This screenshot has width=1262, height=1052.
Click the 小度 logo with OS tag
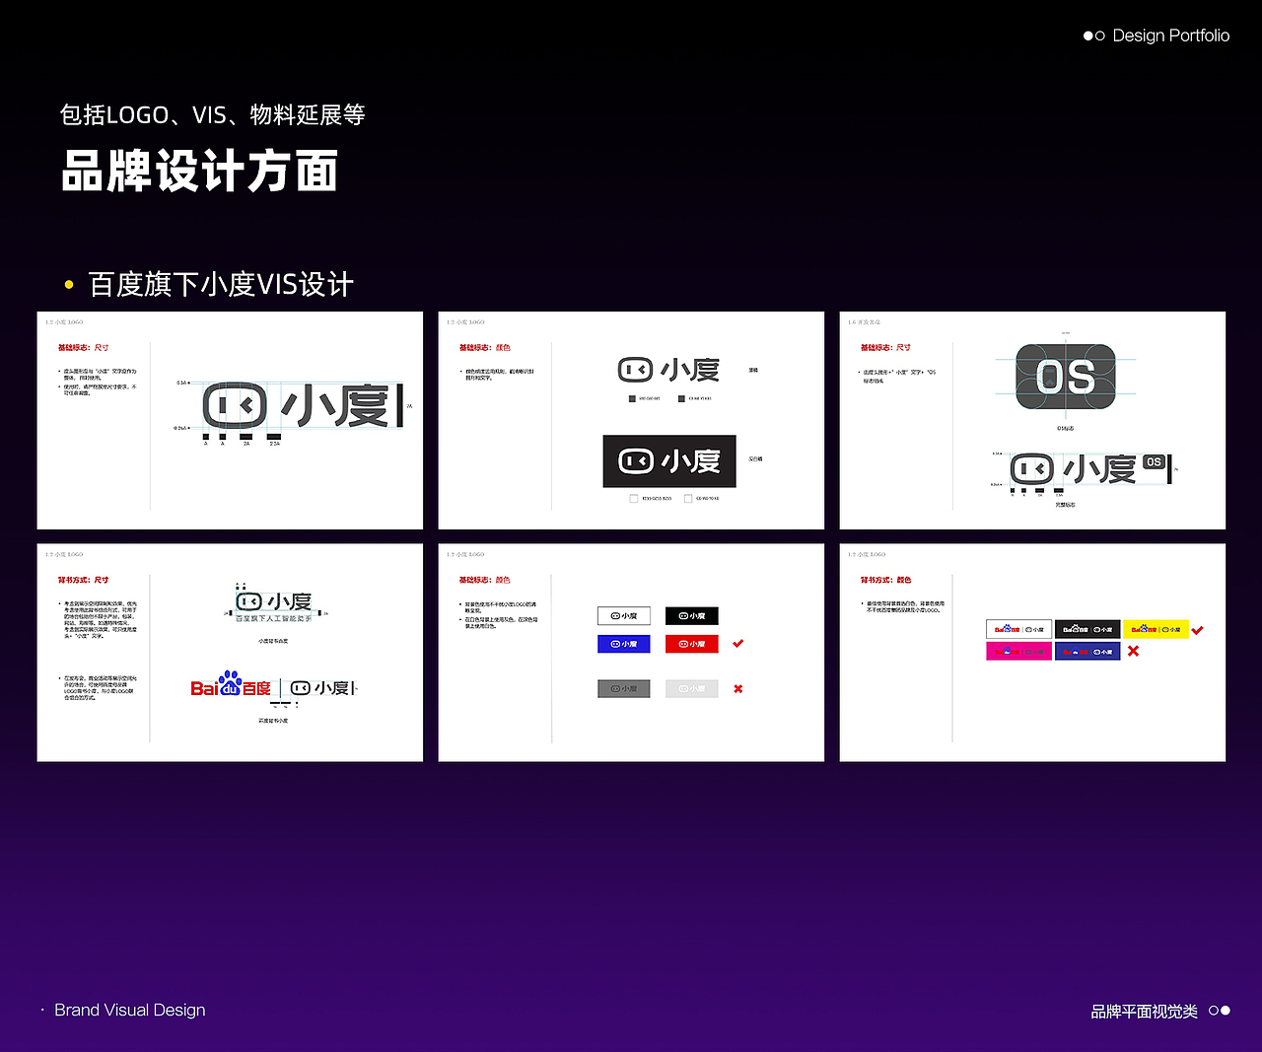(1090, 469)
